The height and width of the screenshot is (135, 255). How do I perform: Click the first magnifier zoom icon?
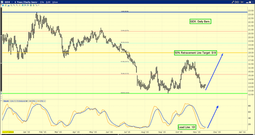coord(14,5)
